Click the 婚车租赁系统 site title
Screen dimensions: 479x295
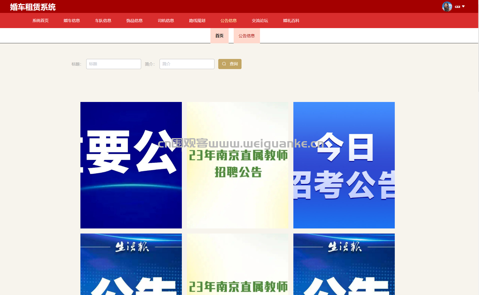click(33, 7)
